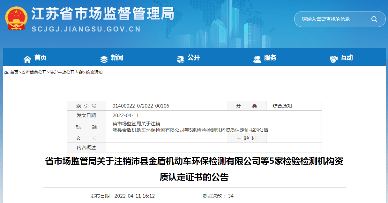
Task: Click the small breadcrumb home icon
Action: [x=6, y=73]
